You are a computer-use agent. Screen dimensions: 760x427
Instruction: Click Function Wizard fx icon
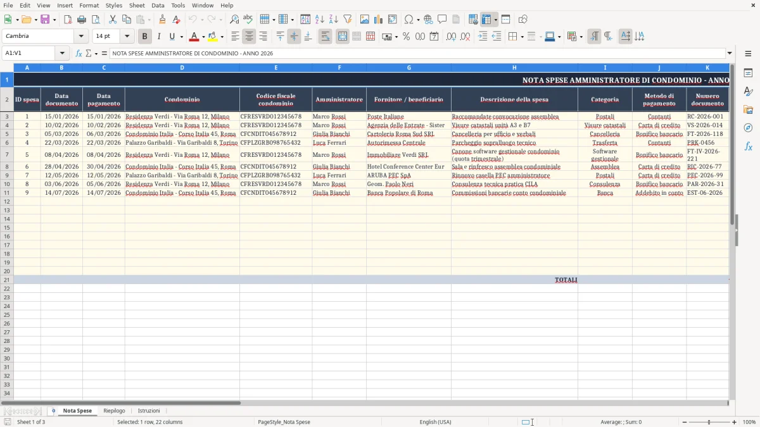pos(79,53)
